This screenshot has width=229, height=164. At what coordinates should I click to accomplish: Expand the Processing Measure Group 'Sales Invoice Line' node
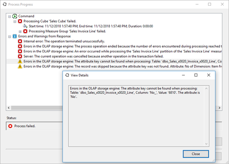pos(20,32)
